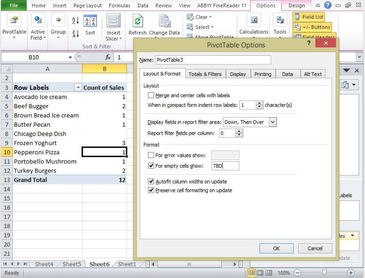Select the Sheet1 worksheet tab
365x278 pixels.
(x=126, y=264)
